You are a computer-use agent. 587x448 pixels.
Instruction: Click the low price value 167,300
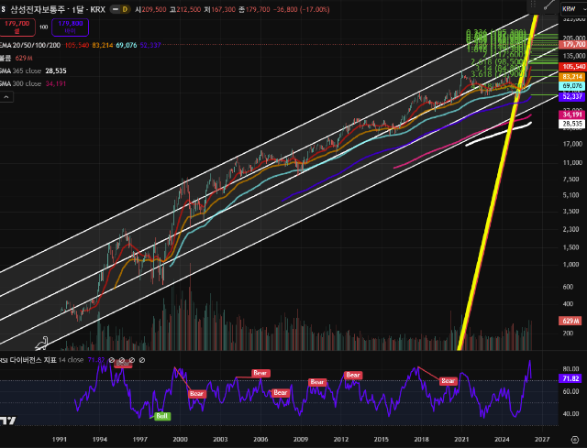[223, 9]
